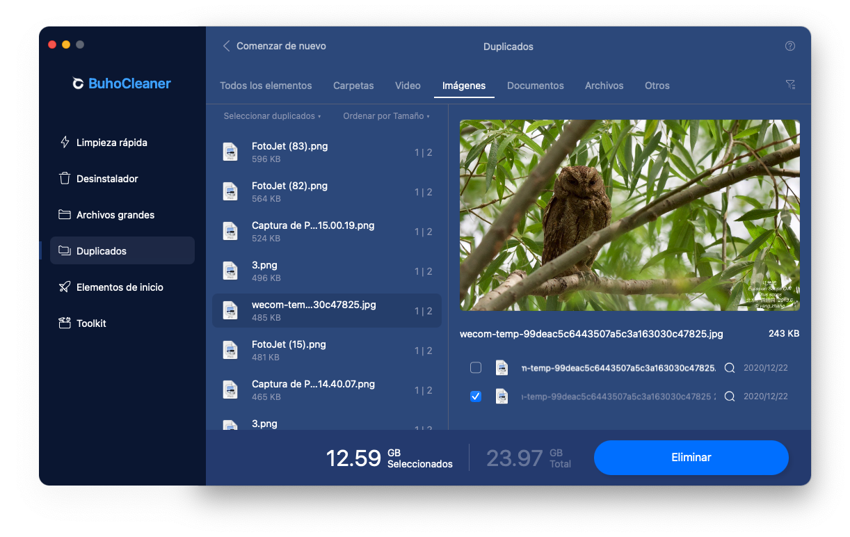
Task: Open Ordenar por Tamaño dropdown
Action: pyautogui.click(x=386, y=116)
